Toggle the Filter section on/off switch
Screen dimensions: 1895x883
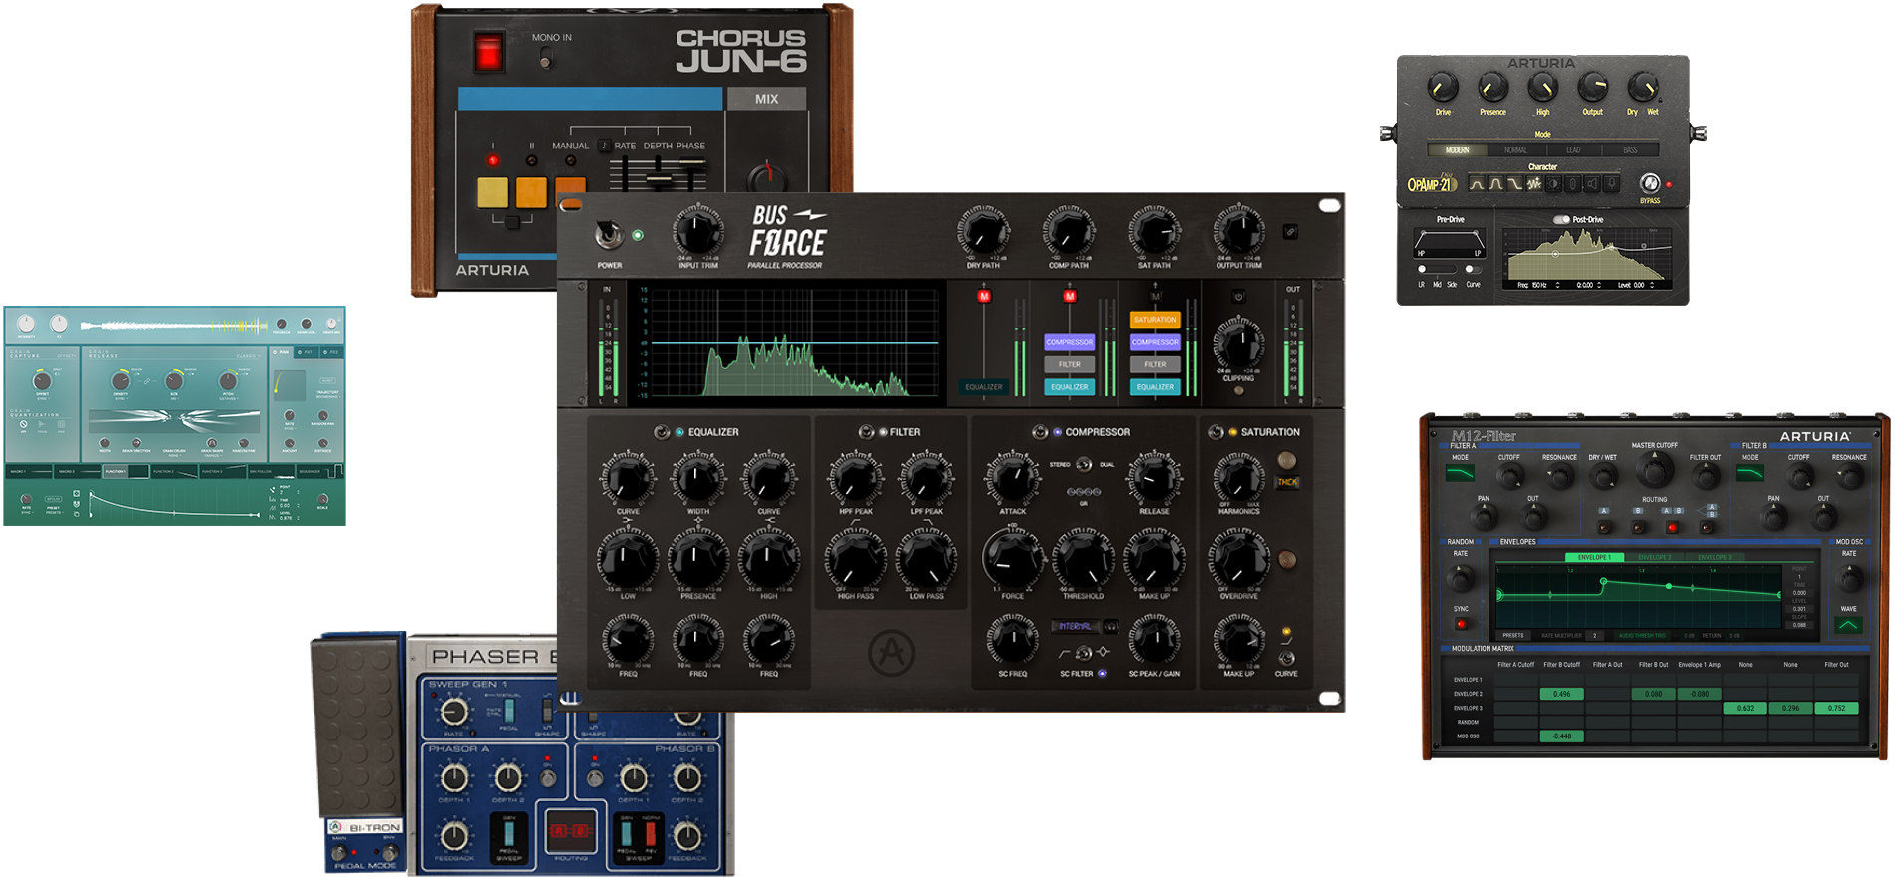[x=866, y=432]
